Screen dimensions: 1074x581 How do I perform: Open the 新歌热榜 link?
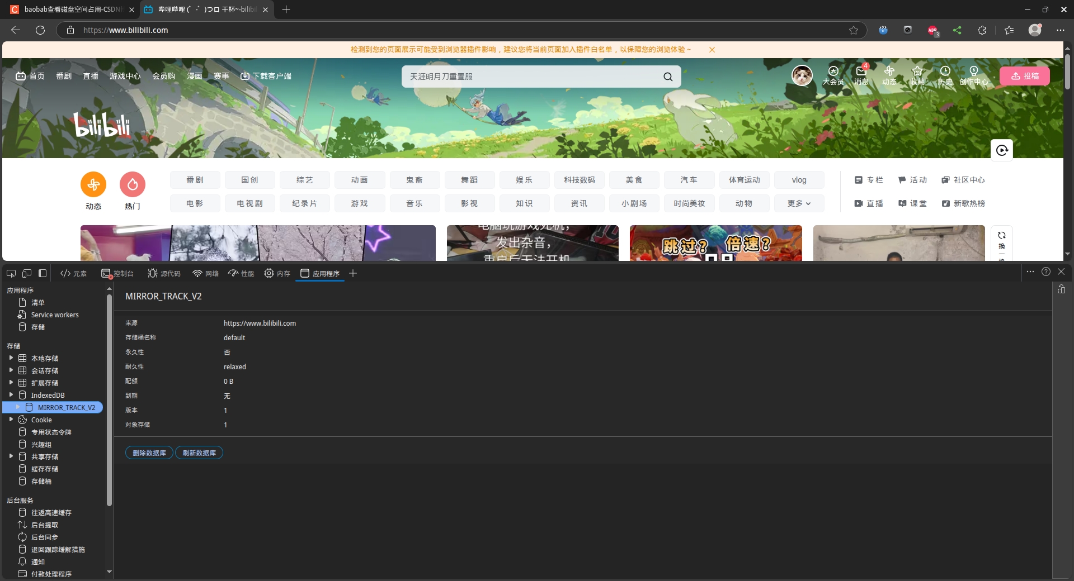click(963, 203)
